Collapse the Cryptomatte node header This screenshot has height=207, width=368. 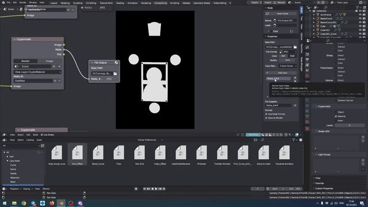(x=15, y=39)
